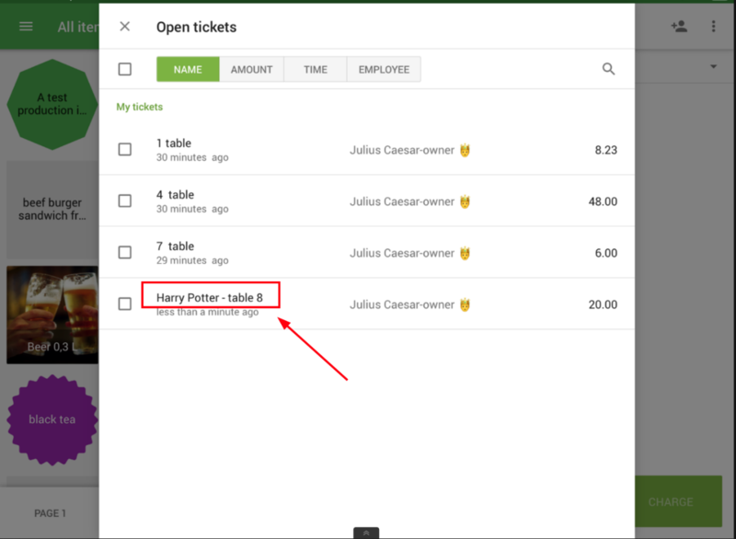Check the box for 1 table ticket
736x539 pixels.
coord(125,150)
